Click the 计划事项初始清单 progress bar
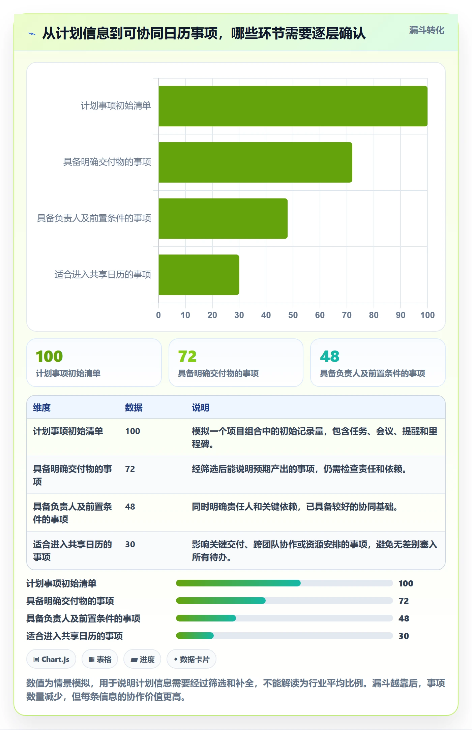Viewport: 472px width, 730px height. (284, 583)
